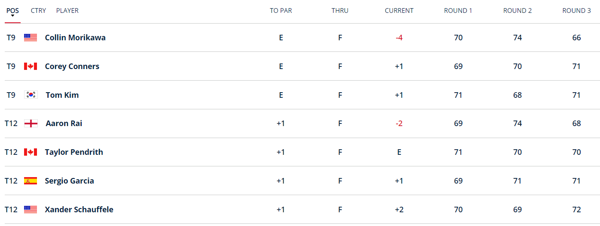Click the England flag beside Aaron Rai
This screenshot has height=226, width=600.
31,124
